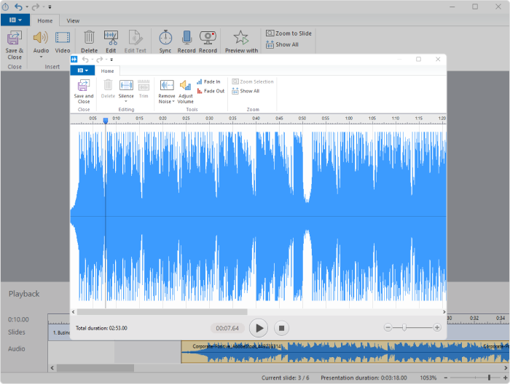The width and height of the screenshot is (510, 384).
Task: Open Remove Noise tool
Action: 167,92
